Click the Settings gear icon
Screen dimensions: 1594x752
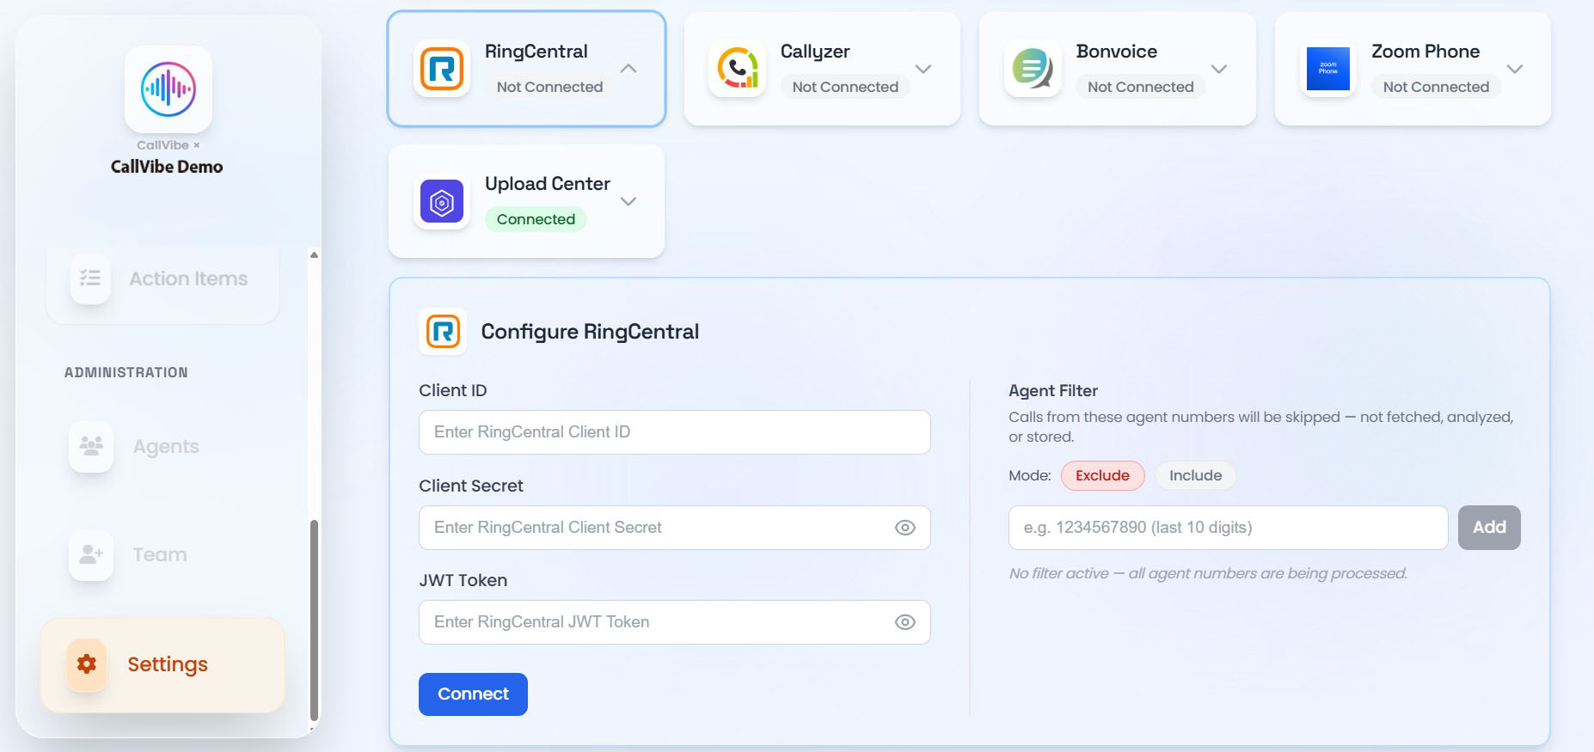point(87,664)
